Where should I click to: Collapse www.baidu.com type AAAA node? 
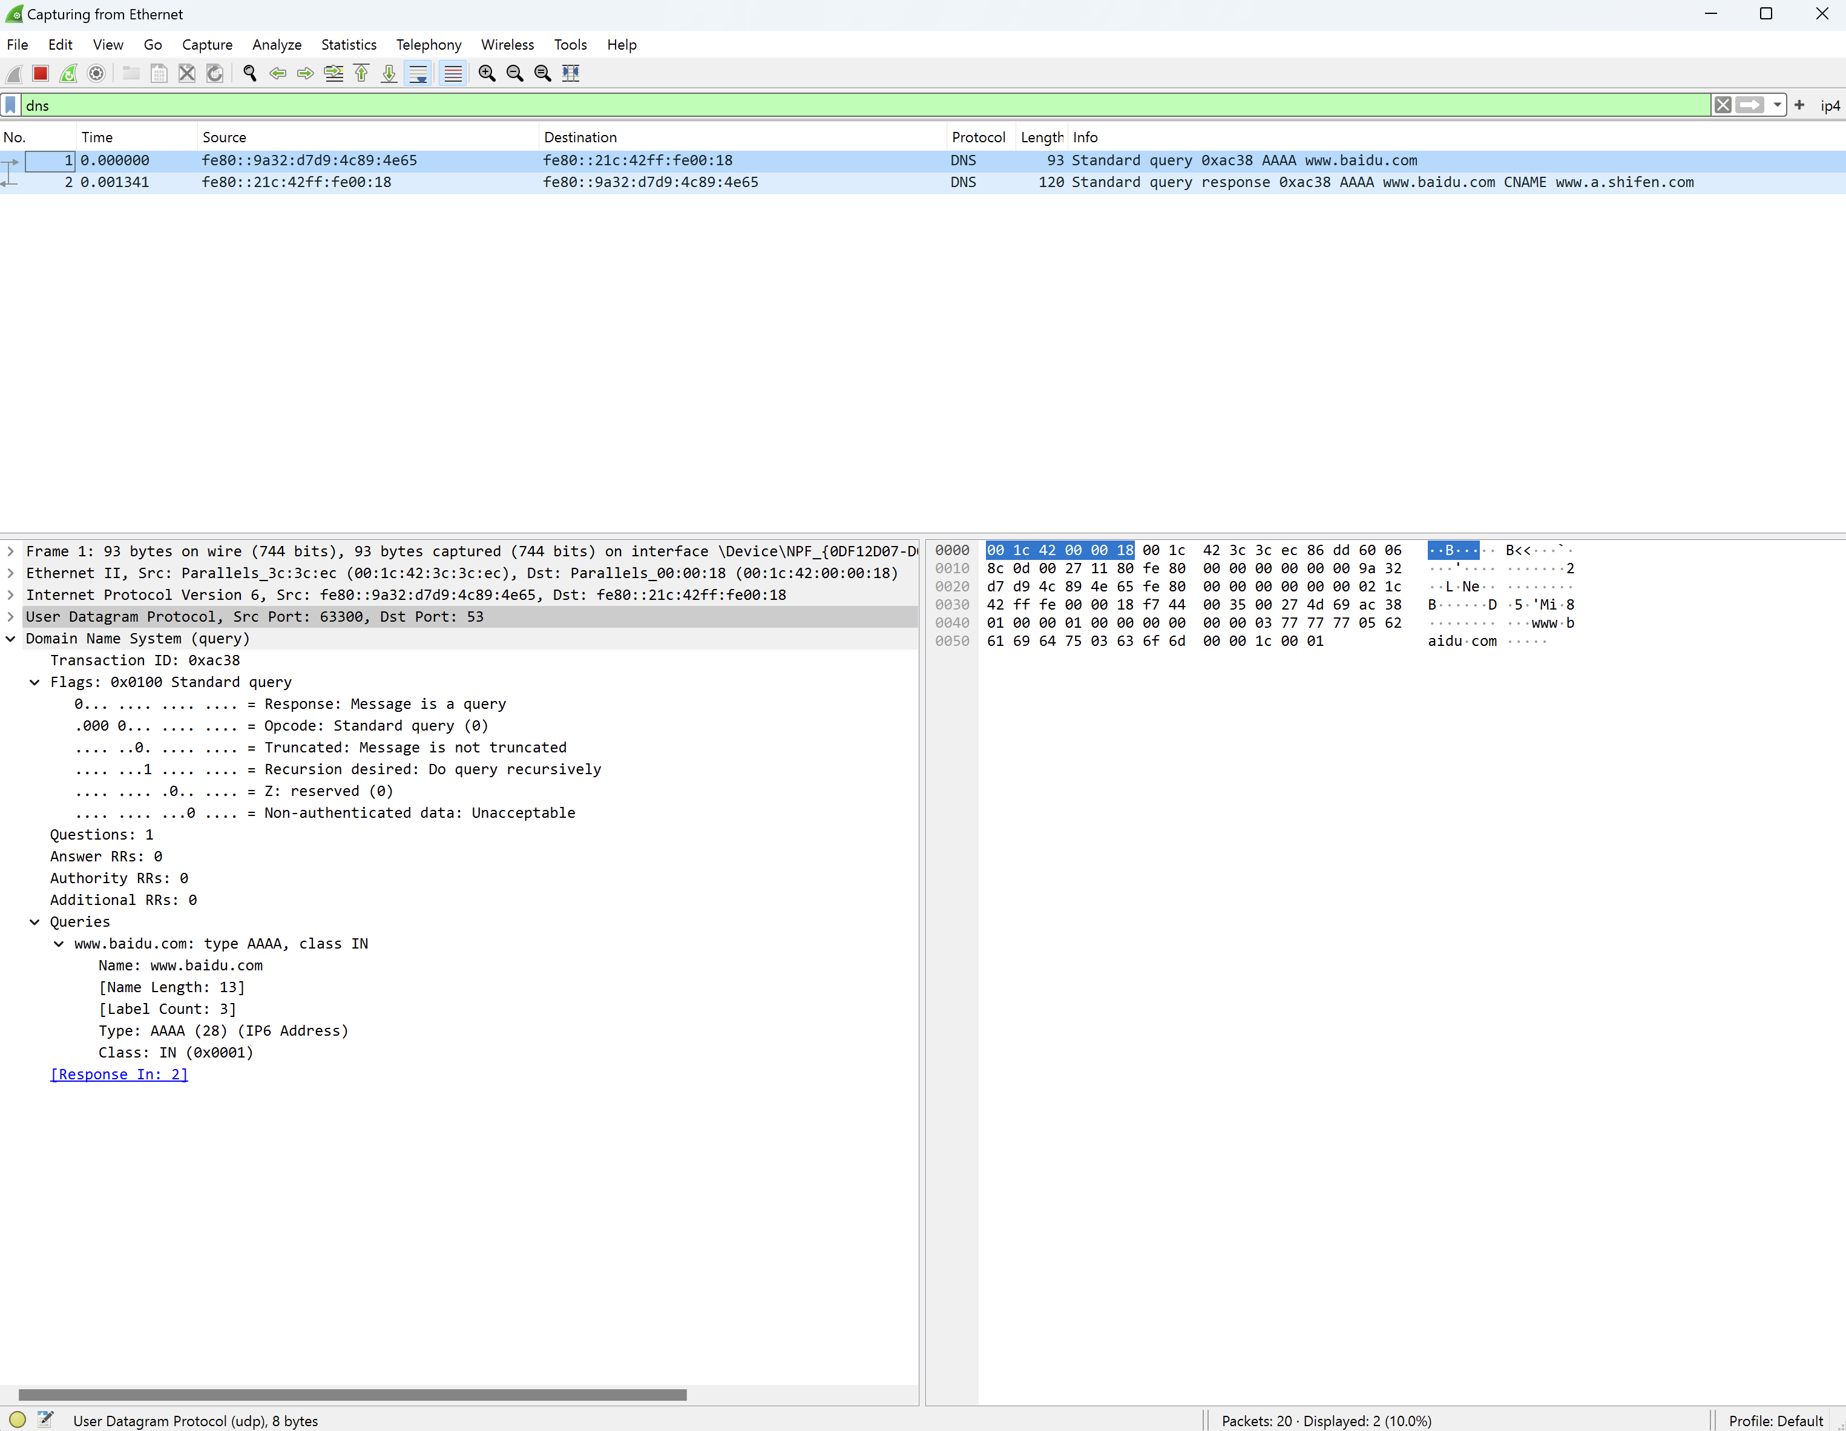[x=58, y=944]
